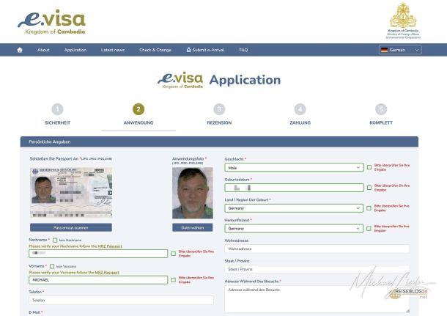The height and width of the screenshot is (316, 447).
Task: Click the 'Pass erneut scannen' button
Action: click(x=71, y=227)
